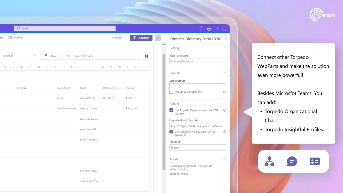The image size is (343, 193).
Task: Click the Torpedo logo
Action: 322,15
